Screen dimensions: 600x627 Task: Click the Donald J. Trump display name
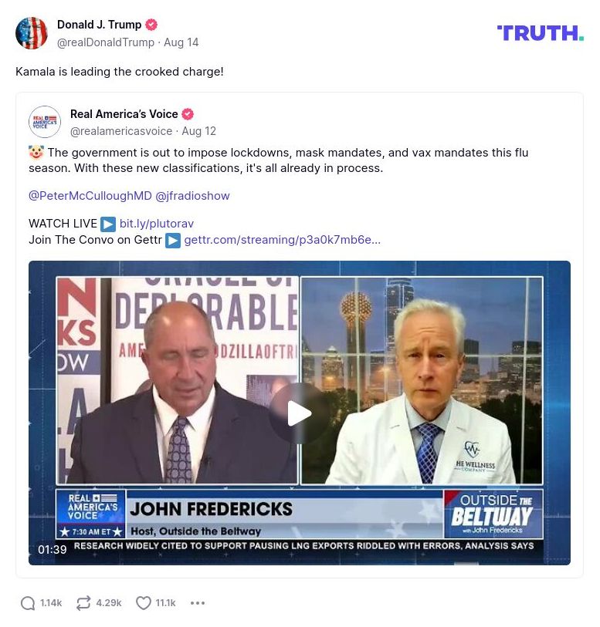click(x=100, y=25)
